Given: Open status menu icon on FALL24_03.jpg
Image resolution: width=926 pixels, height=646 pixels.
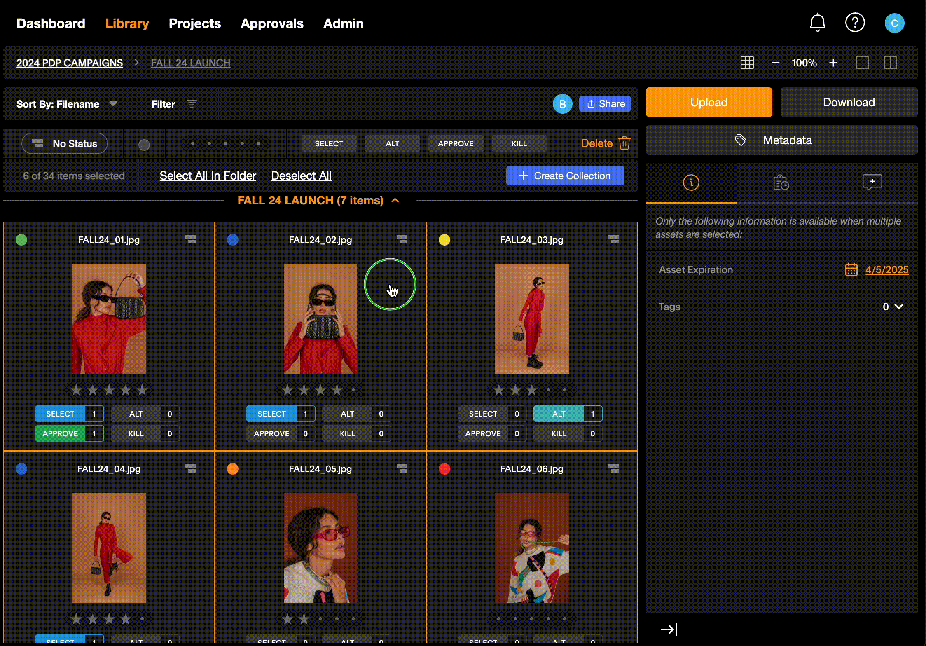Looking at the screenshot, I should [613, 239].
